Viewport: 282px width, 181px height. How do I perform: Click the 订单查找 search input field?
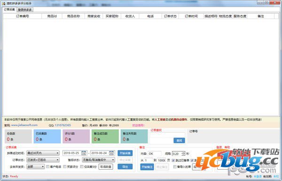[168, 135]
